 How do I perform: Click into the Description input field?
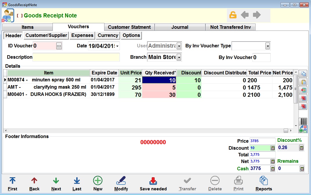pyautogui.click(x=76, y=57)
